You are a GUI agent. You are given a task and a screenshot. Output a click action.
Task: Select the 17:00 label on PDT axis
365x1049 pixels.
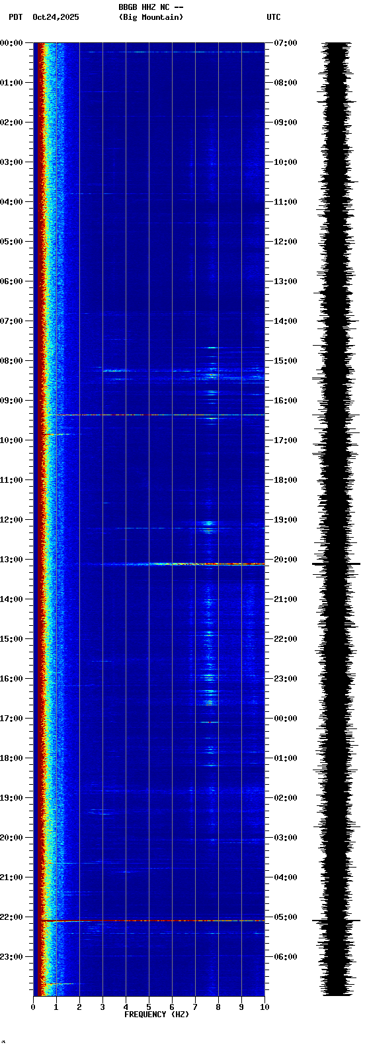coord(11,719)
